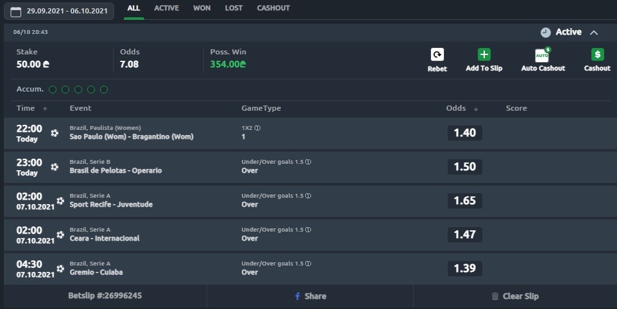617x309 pixels.
Task: Click Sao Paulo (Wom) - Bragantino (Wom) event
Action: point(131,137)
